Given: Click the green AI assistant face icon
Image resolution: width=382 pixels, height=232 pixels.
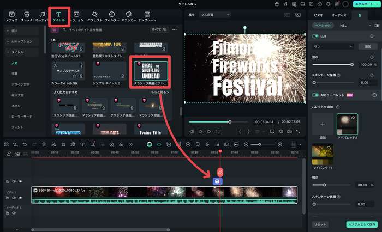Looking at the screenshot, I should click(x=150, y=144).
